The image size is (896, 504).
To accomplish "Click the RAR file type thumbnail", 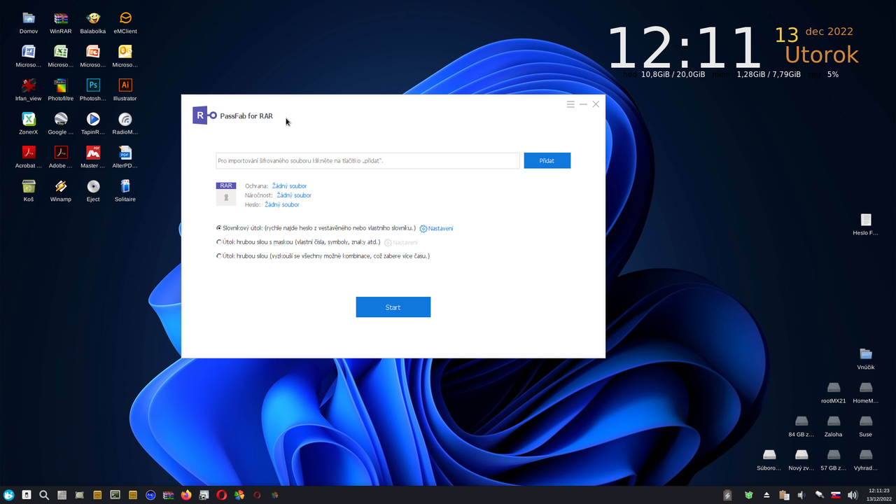I will tap(226, 194).
